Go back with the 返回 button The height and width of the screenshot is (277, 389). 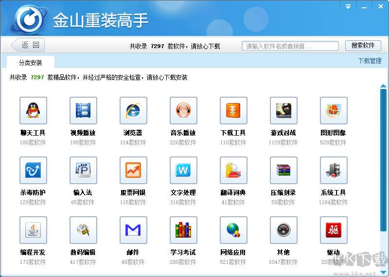28,46
